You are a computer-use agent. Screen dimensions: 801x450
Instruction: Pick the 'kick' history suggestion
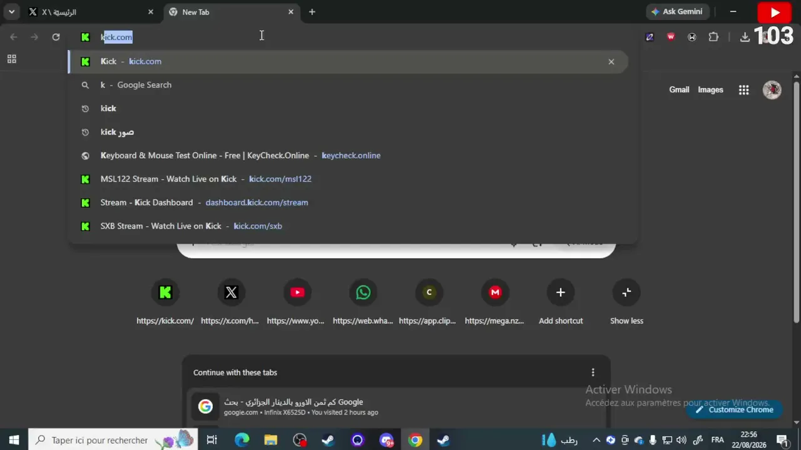[x=347, y=108]
